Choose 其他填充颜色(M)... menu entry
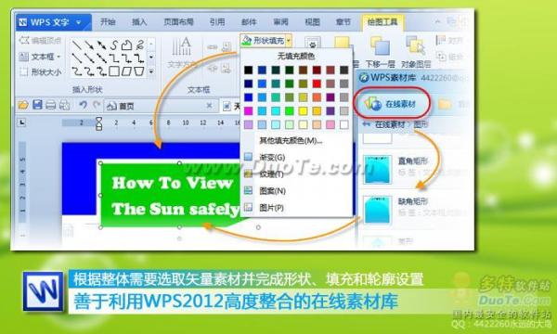The image size is (557, 334). (x=291, y=140)
